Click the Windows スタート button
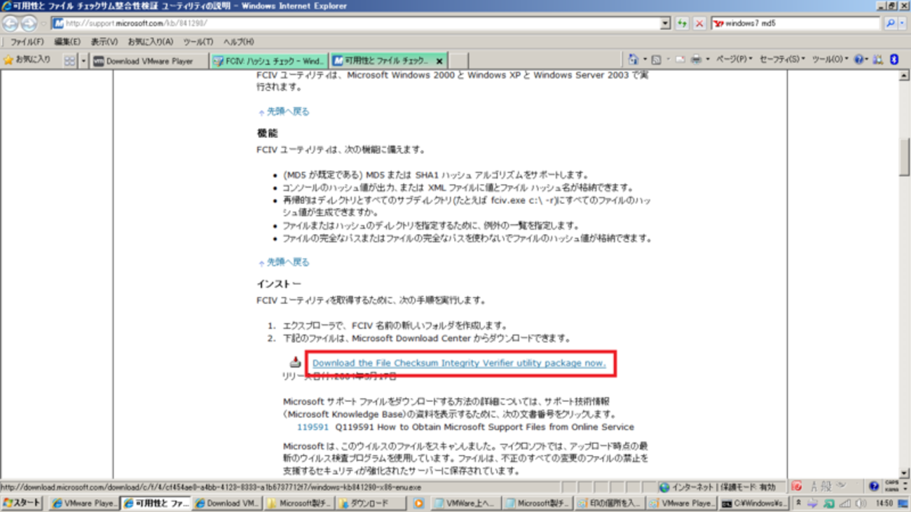911x512 pixels. [22, 504]
